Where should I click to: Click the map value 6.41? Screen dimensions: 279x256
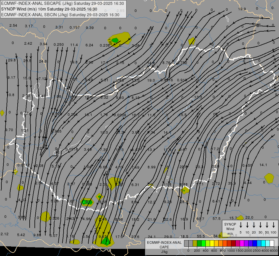point(216,201)
